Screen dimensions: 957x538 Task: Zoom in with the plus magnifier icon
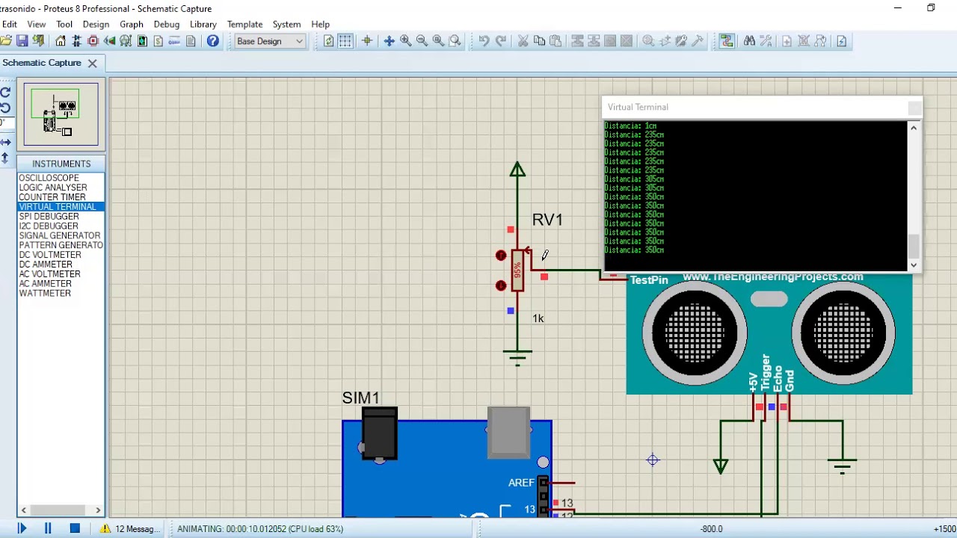pyautogui.click(x=405, y=41)
